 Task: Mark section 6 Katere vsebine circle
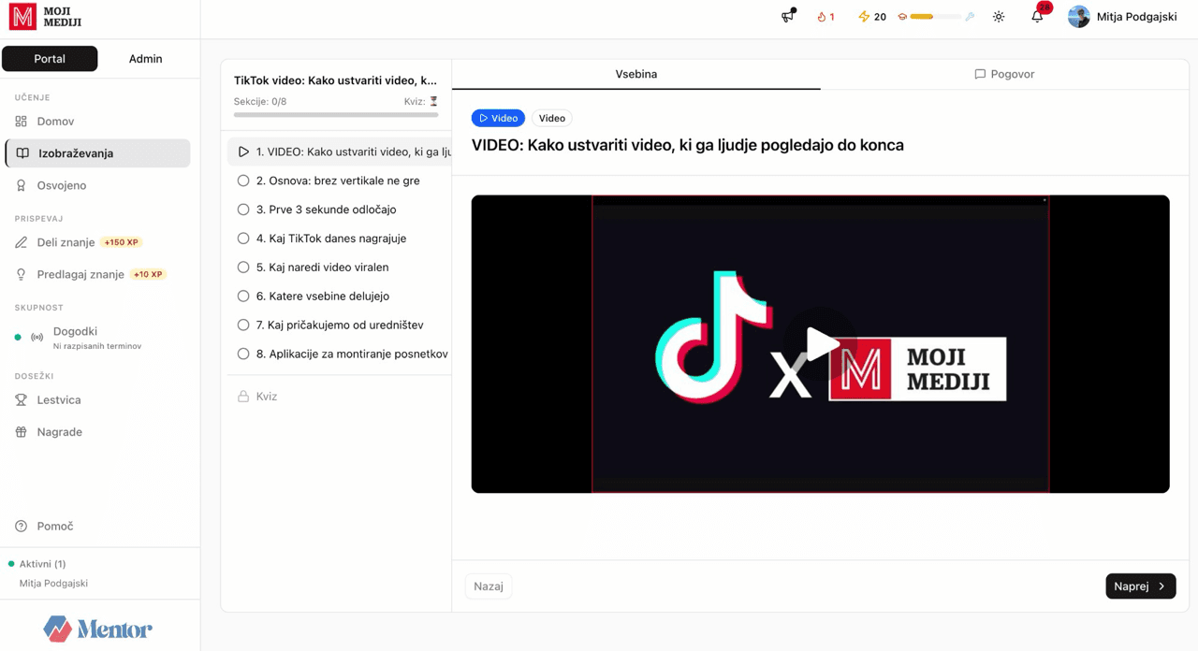tap(243, 297)
